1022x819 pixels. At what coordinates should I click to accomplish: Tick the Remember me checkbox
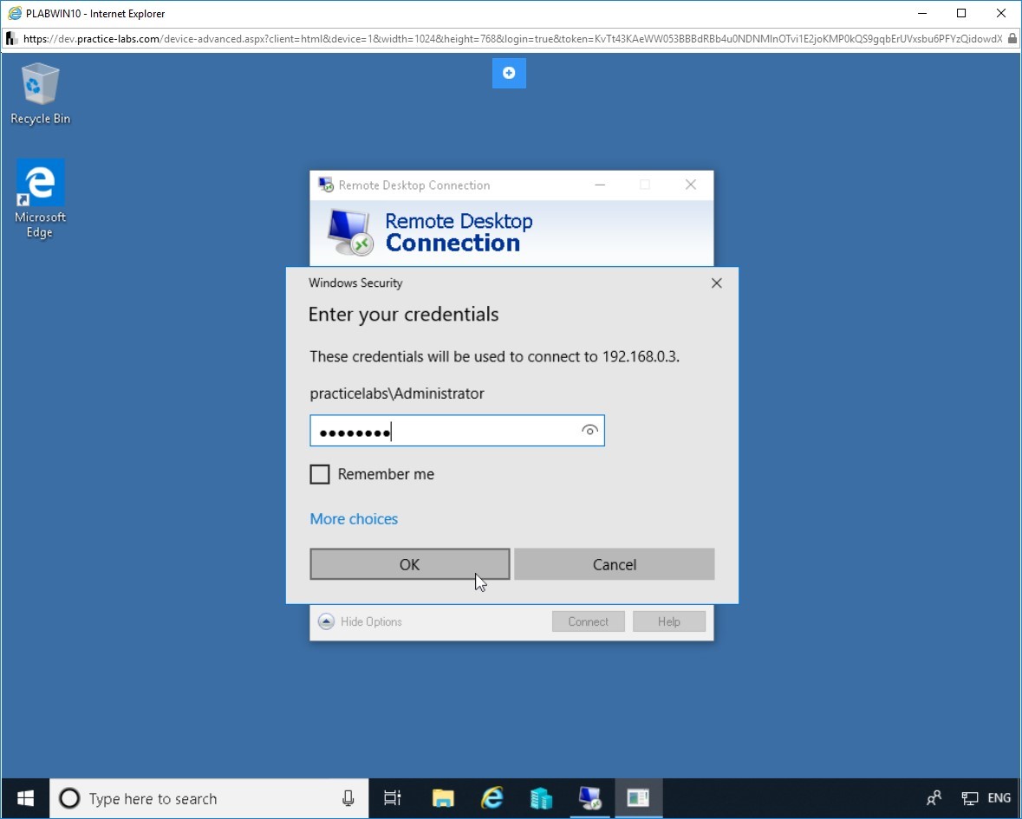pyautogui.click(x=319, y=474)
